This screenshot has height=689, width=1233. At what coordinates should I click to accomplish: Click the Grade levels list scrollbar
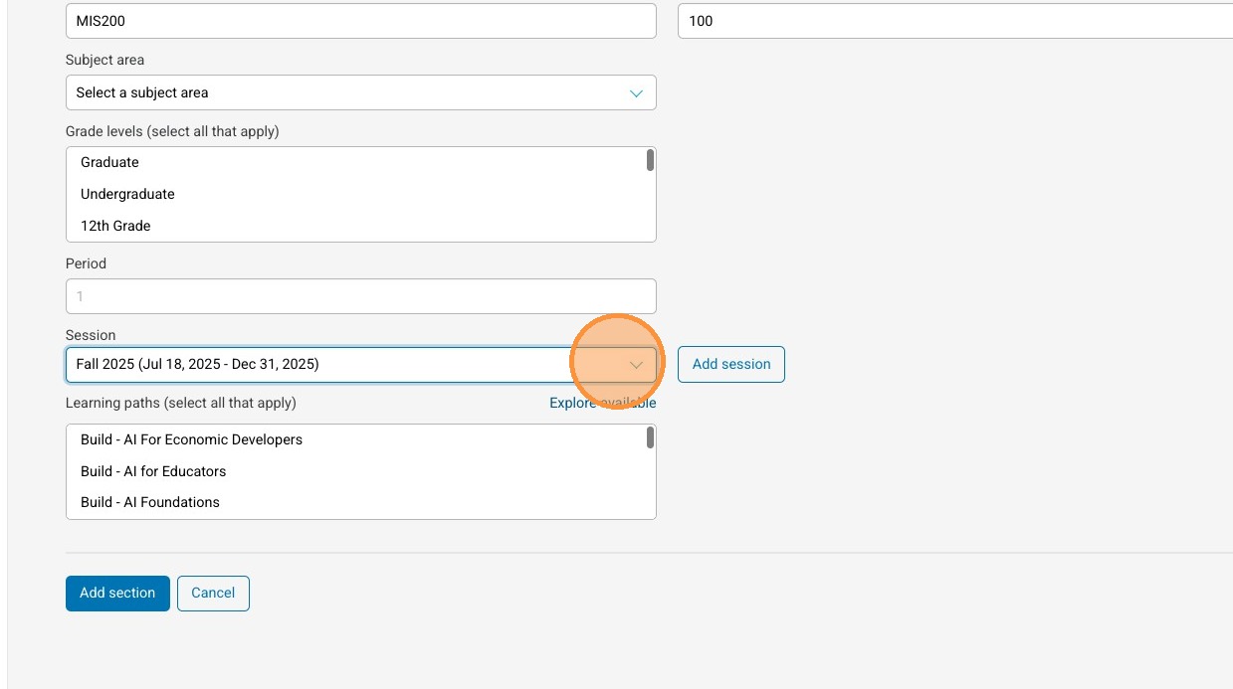point(650,161)
